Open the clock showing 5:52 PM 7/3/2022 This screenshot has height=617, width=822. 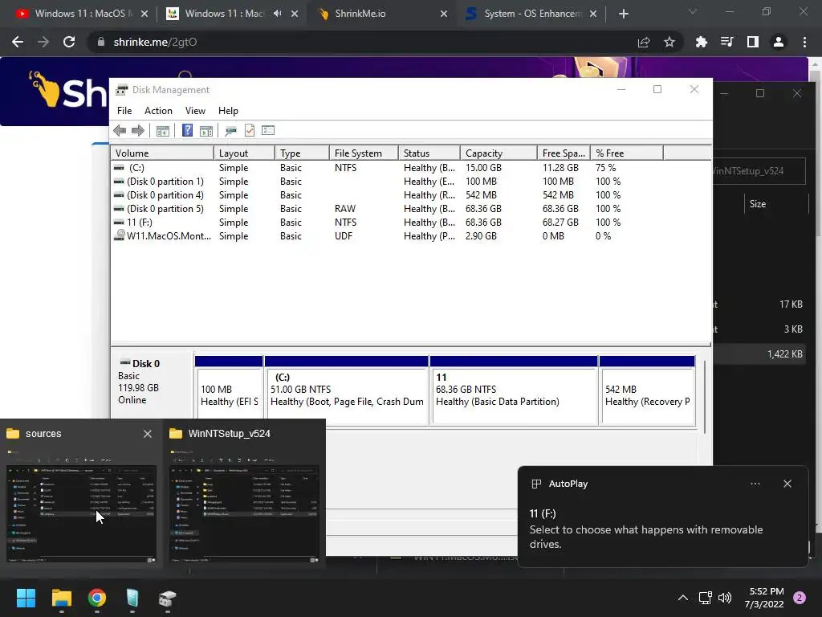point(764,598)
